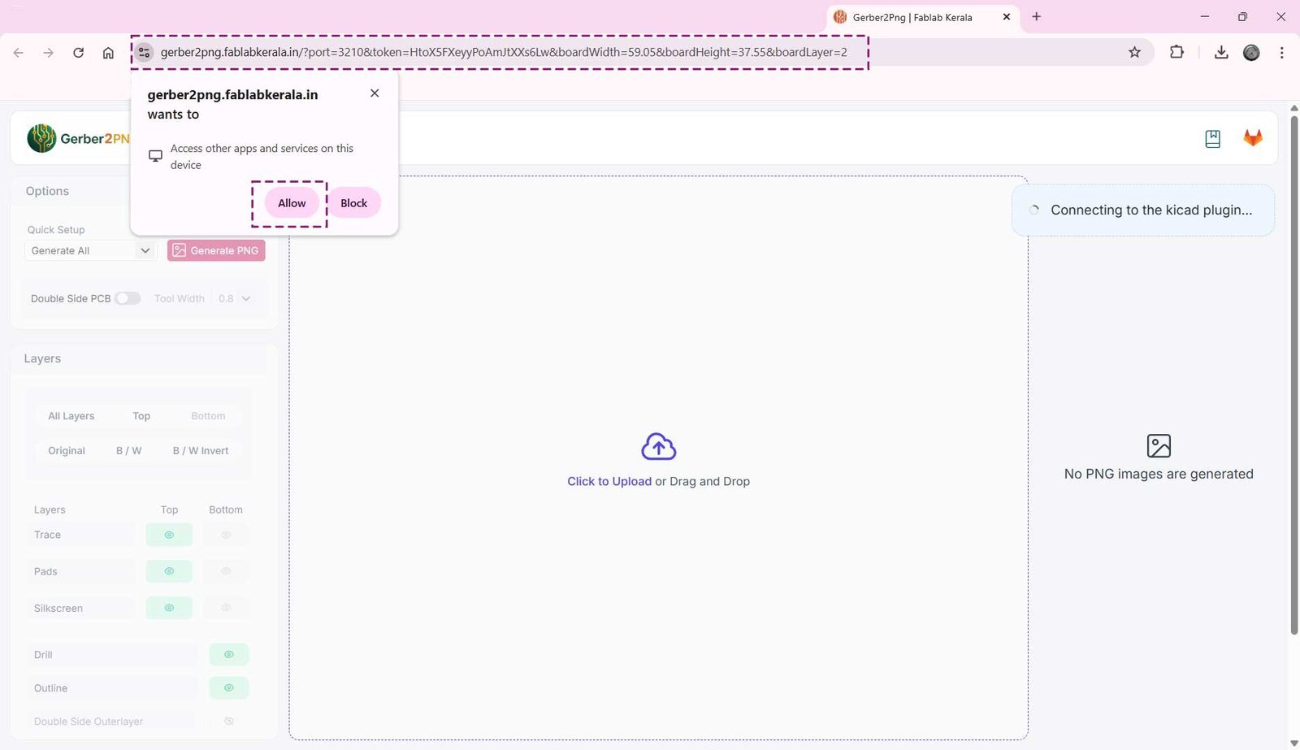Open a new browser tab
Screen dimensions: 1300x750
1036,16
